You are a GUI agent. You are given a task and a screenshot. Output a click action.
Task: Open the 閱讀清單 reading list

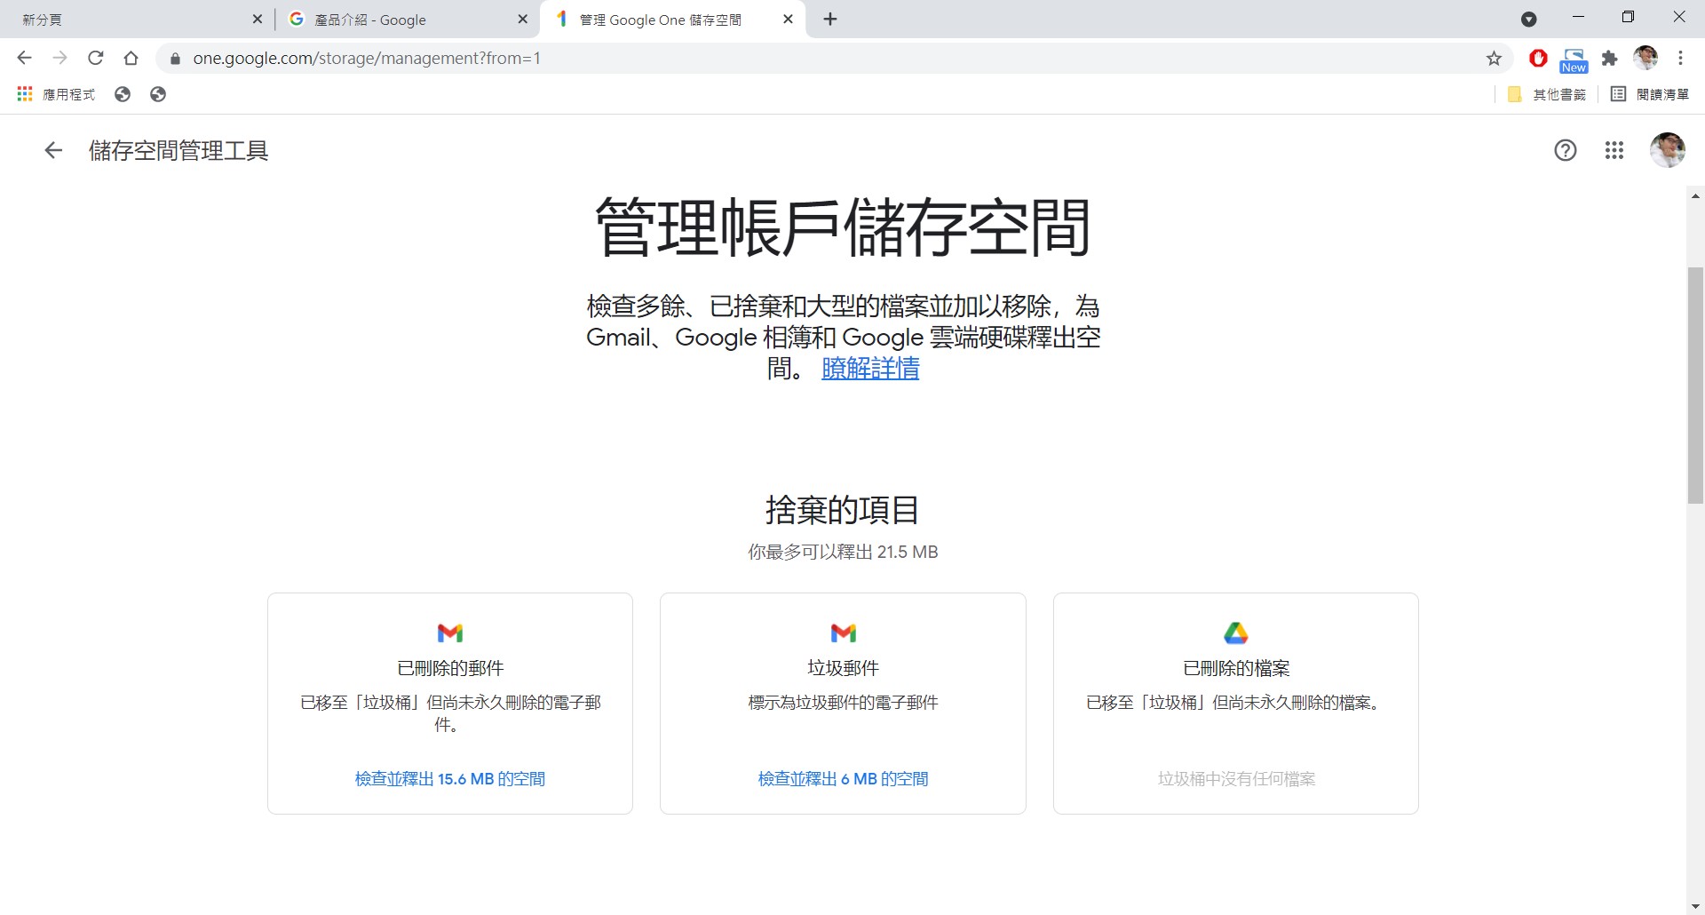click(x=1649, y=94)
